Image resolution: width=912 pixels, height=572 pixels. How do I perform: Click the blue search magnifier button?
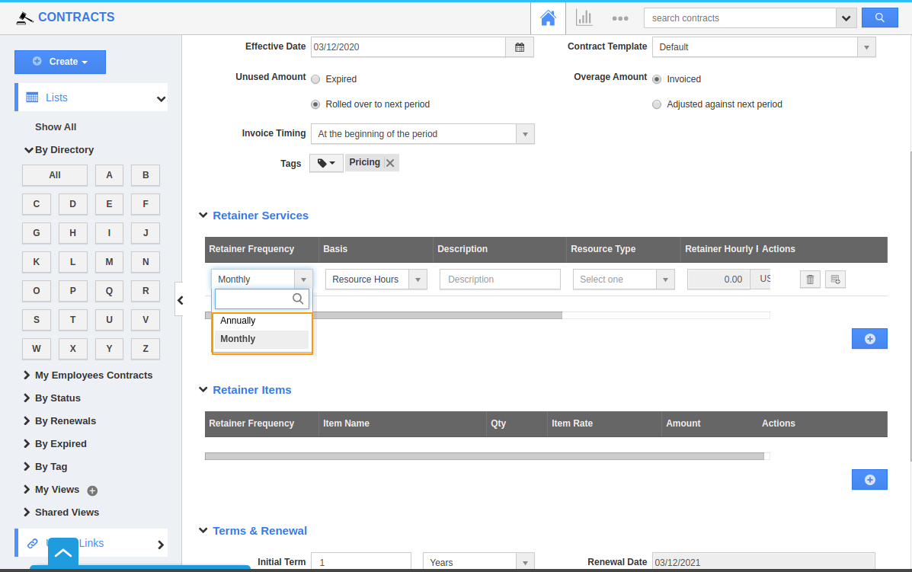pos(879,18)
